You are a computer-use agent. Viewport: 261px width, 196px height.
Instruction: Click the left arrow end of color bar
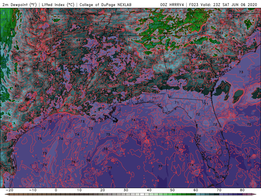[x=7, y=194]
